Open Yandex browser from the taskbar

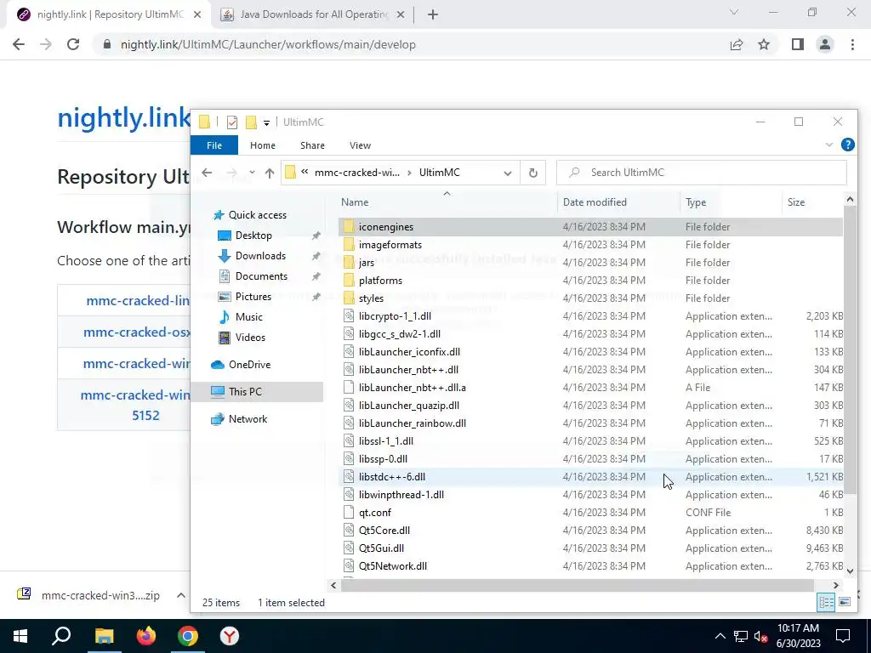coord(230,636)
